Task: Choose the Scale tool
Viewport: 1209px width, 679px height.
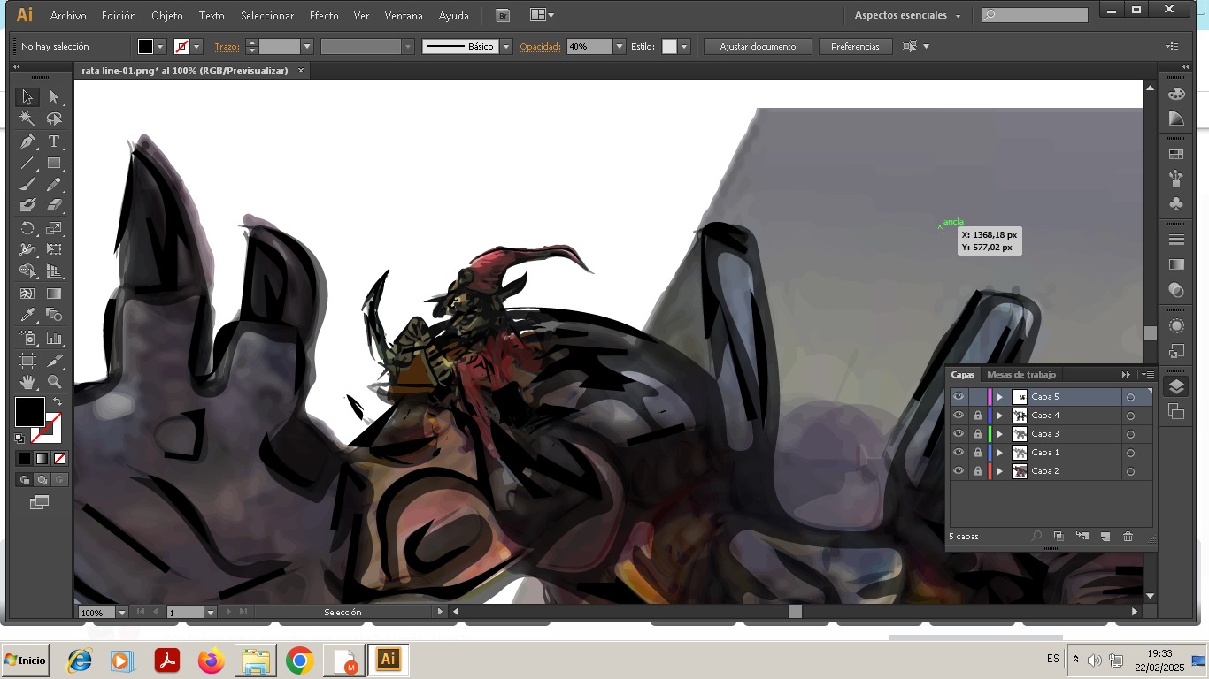Action: pos(54,228)
